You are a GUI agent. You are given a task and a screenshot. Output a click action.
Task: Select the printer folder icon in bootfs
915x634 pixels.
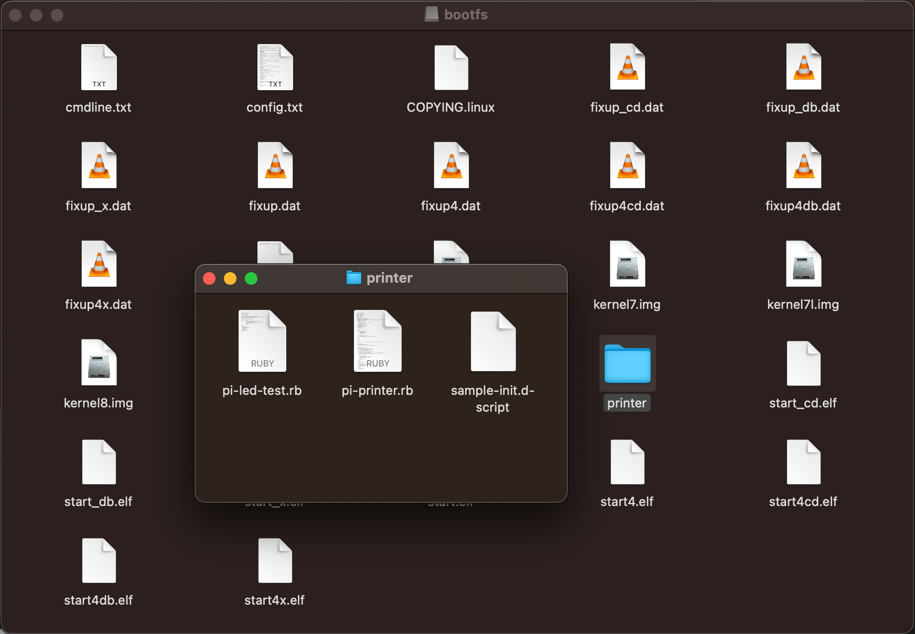[627, 363]
